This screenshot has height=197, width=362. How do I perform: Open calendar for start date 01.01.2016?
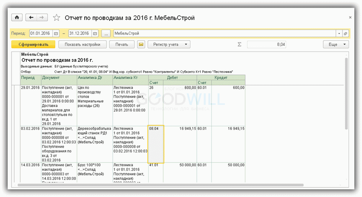tap(56, 33)
